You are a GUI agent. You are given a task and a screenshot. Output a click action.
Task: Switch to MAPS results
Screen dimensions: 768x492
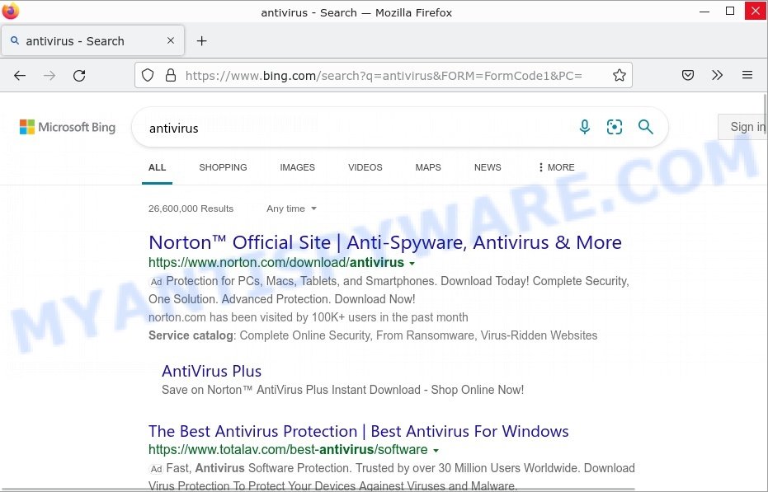pyautogui.click(x=428, y=167)
